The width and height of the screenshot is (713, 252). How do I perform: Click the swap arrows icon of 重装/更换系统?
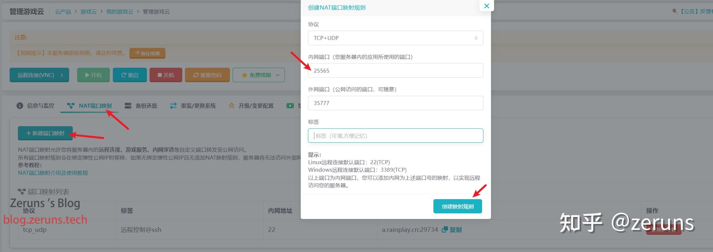[173, 106]
